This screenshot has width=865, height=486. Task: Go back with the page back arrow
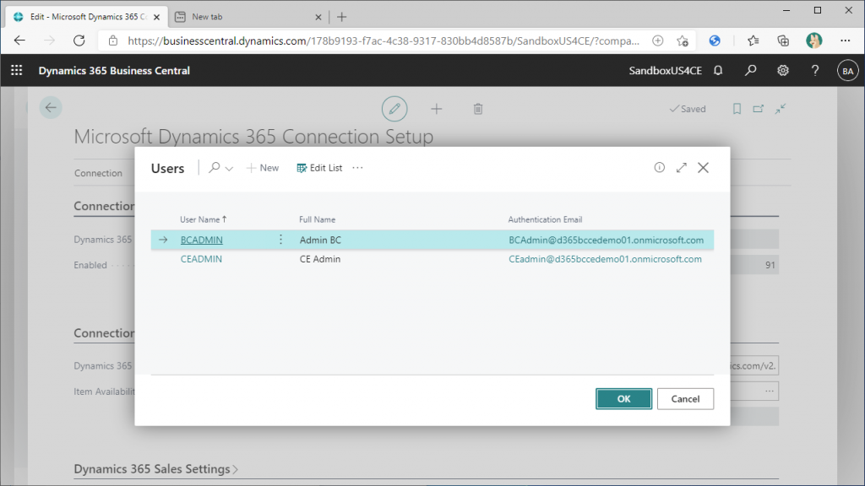tap(51, 107)
